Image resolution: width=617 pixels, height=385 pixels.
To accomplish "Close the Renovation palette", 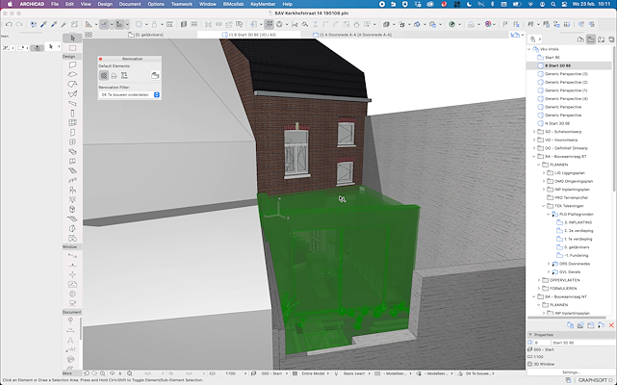I will 101,59.
